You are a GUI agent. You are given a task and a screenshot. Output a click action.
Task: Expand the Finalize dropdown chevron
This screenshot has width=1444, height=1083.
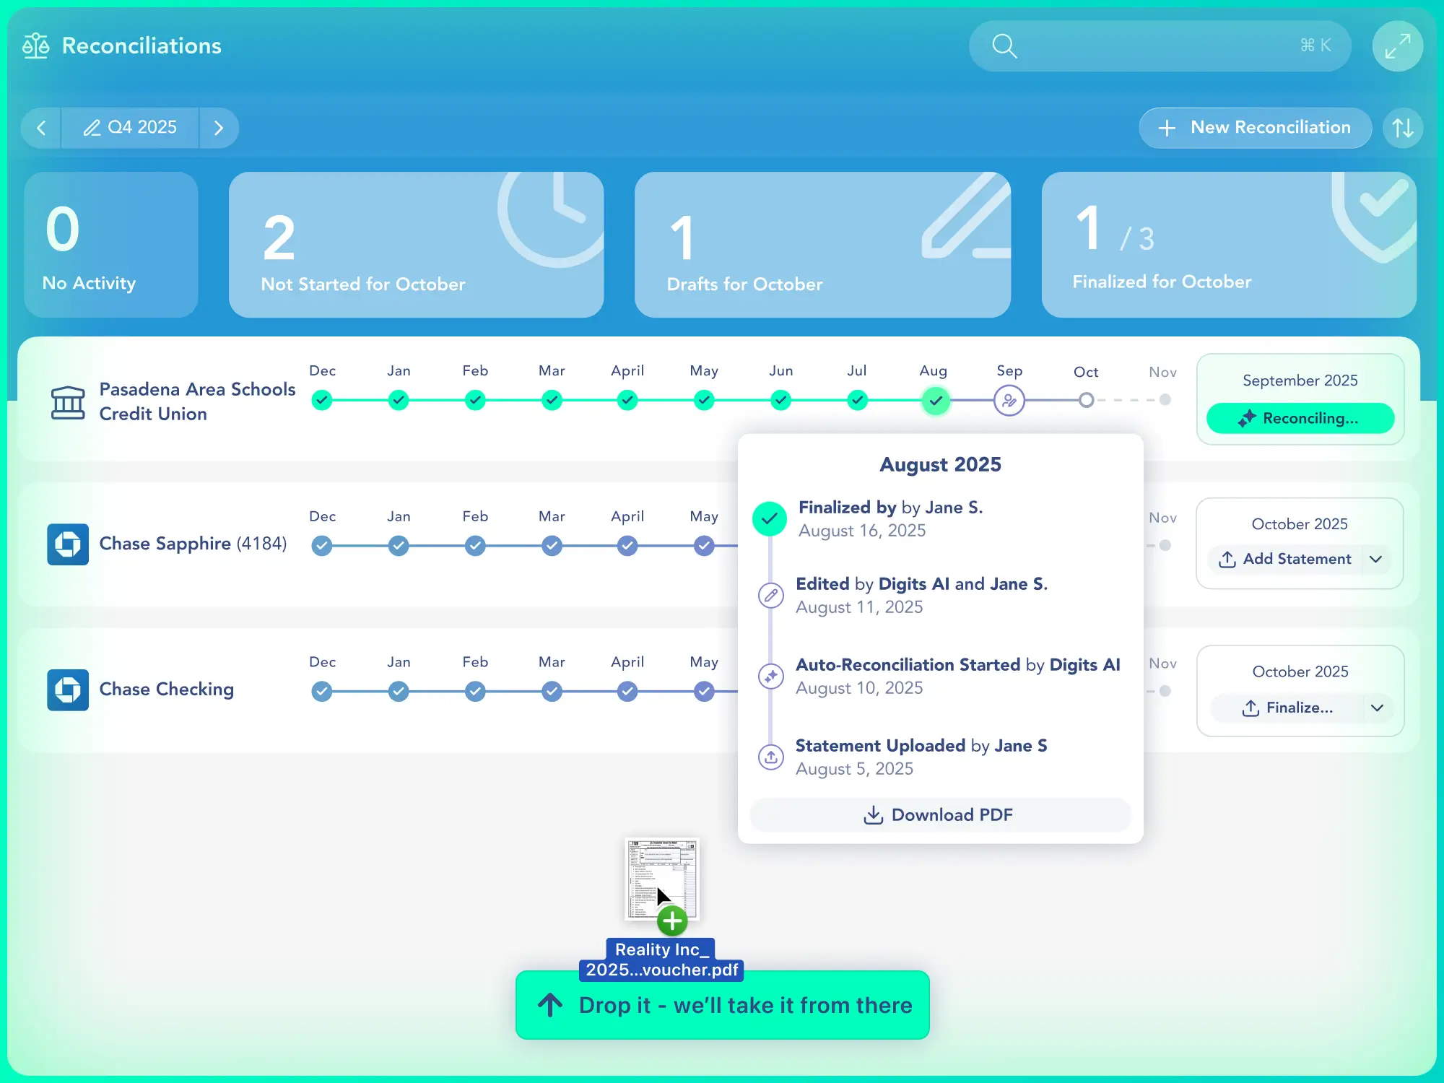click(1377, 708)
